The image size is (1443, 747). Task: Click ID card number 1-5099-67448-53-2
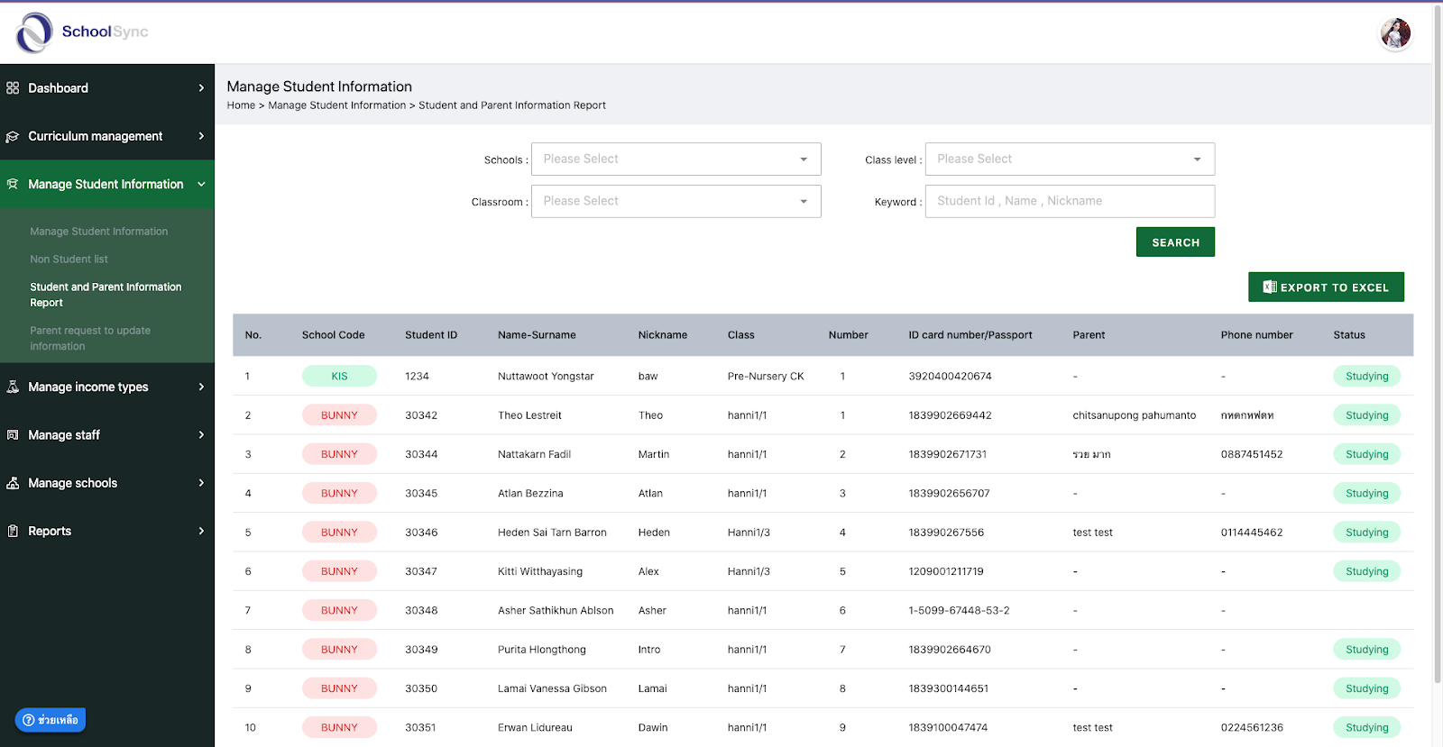[959, 611]
